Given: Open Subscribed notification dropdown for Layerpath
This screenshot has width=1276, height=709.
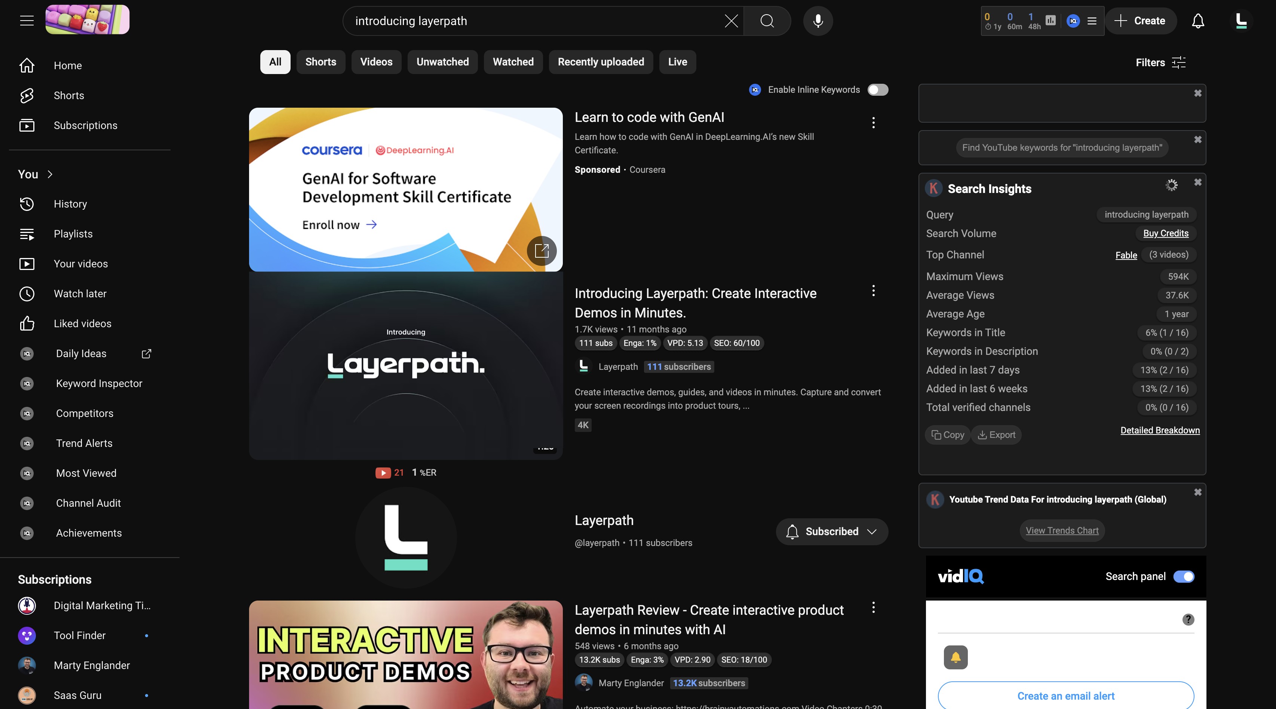Looking at the screenshot, I should click(832, 532).
